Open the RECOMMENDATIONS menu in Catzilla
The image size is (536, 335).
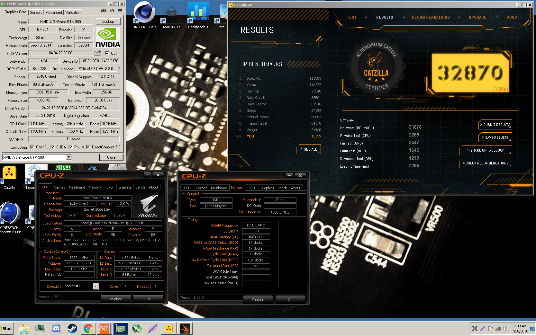coord(431,17)
